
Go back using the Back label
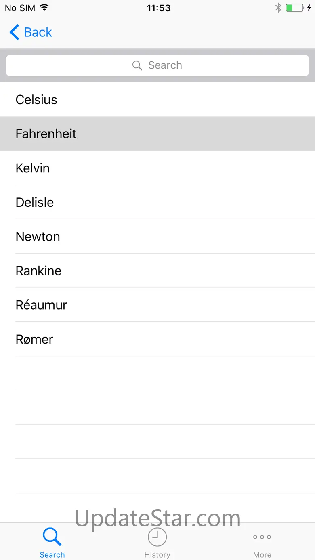coord(38,32)
